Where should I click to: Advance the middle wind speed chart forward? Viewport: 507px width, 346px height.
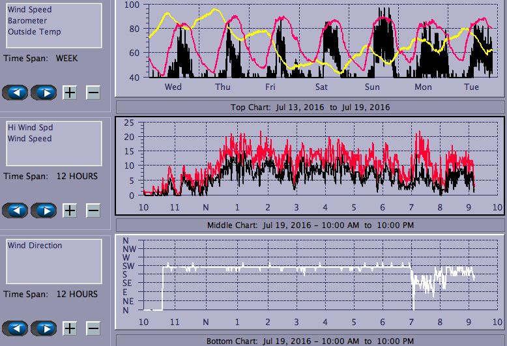tap(44, 210)
